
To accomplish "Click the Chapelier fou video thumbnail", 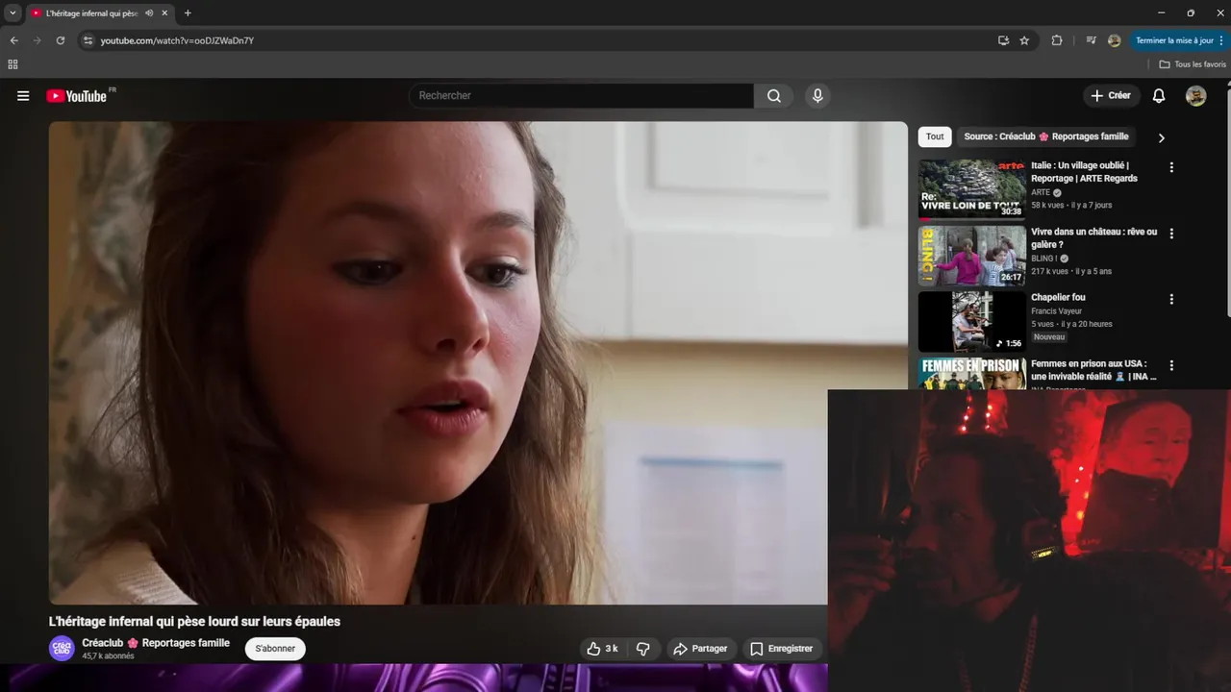I will click(971, 322).
